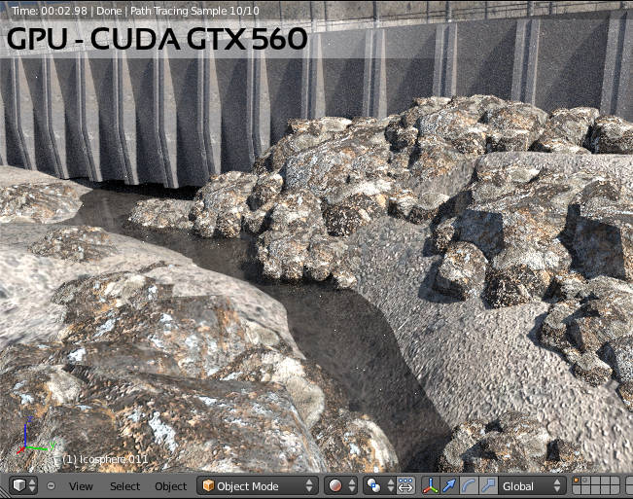Open the Object menu

[x=171, y=486]
